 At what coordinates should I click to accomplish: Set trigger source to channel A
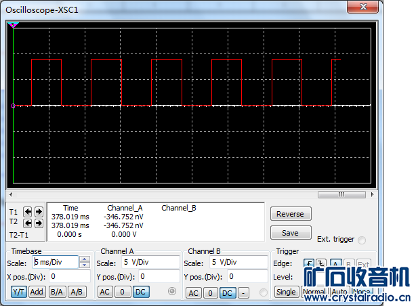(x=335, y=263)
